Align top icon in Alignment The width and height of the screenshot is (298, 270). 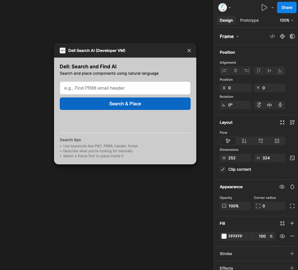[x=259, y=71]
